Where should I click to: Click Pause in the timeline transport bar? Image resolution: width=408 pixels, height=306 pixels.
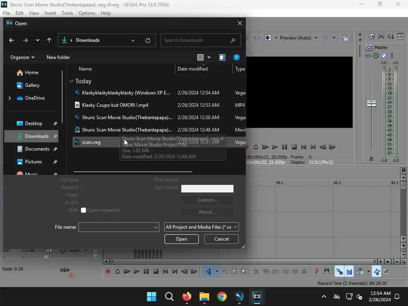pos(146,271)
